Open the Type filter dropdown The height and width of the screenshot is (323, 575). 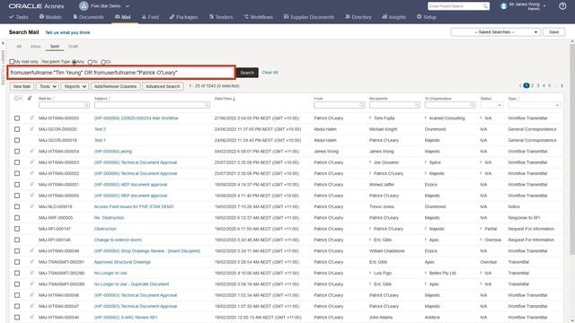click(535, 105)
